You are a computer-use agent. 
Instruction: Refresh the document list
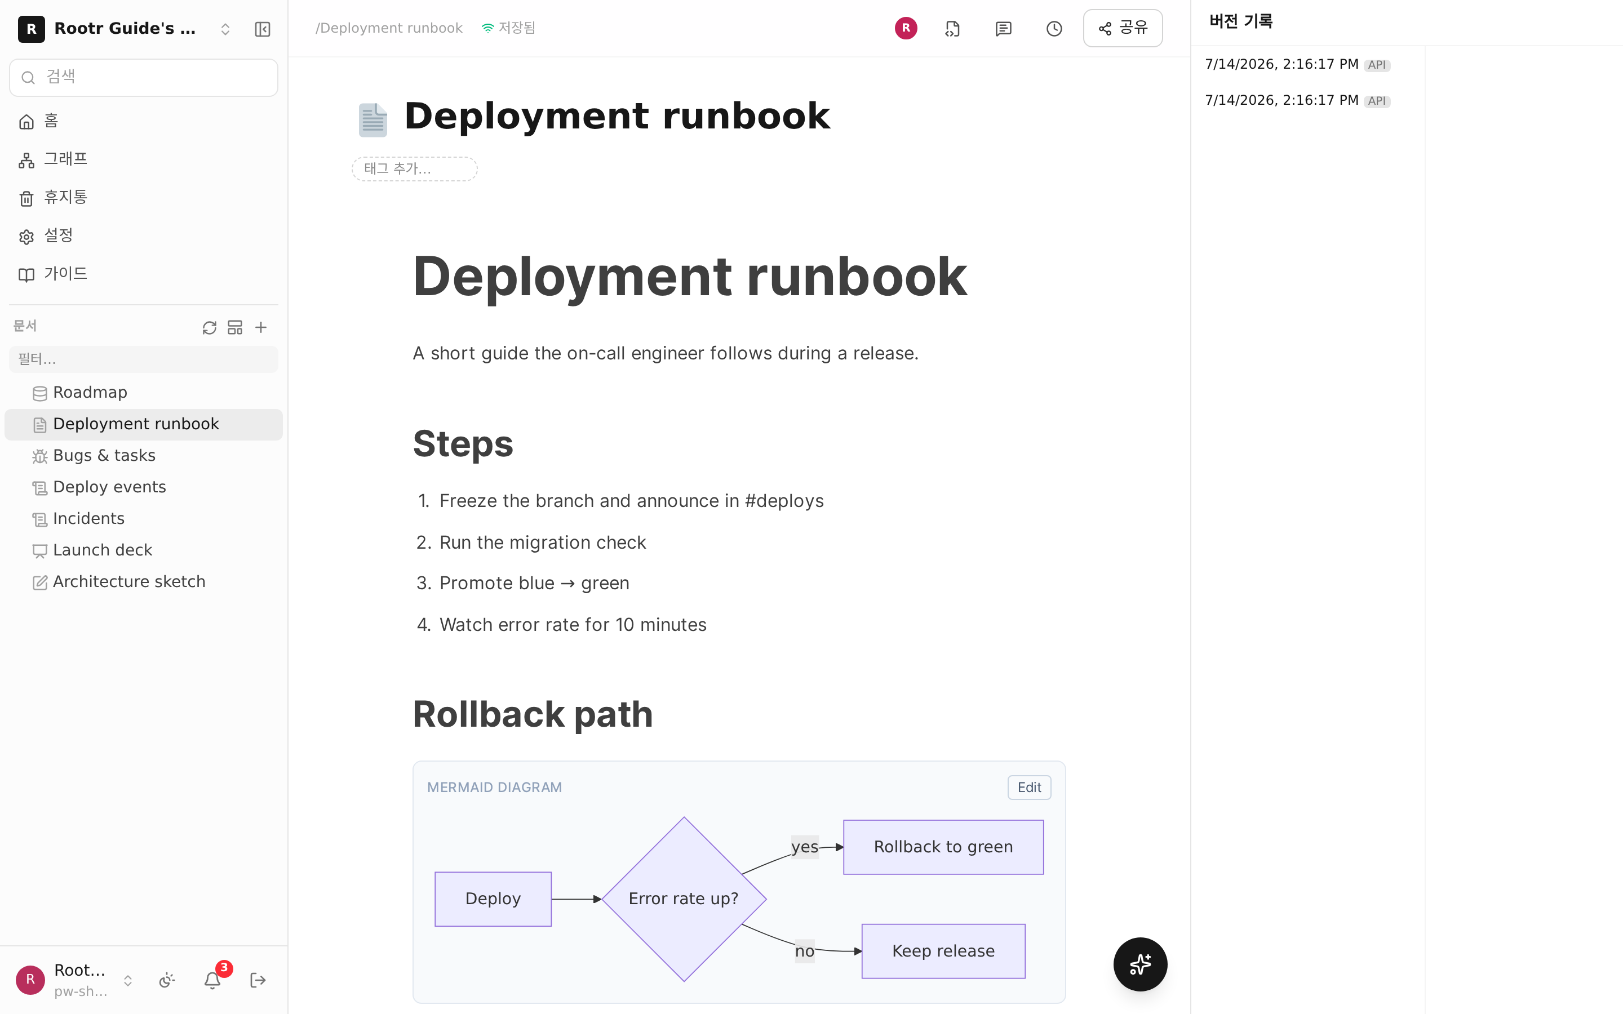coord(209,327)
